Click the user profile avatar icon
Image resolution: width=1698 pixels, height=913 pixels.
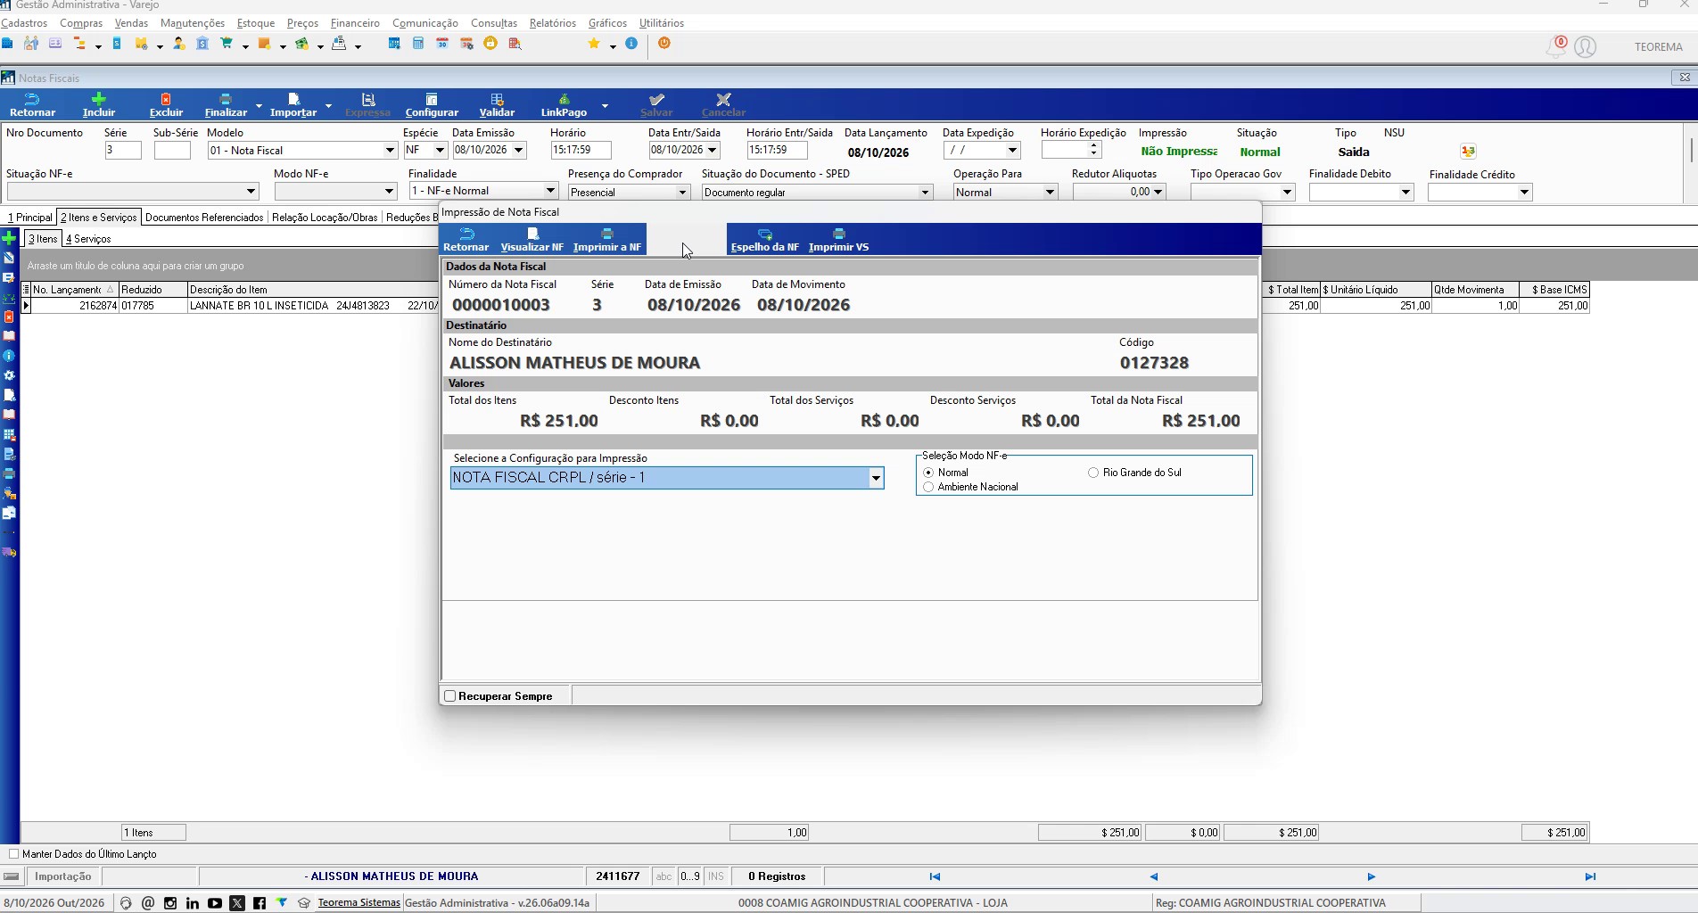tap(1585, 47)
